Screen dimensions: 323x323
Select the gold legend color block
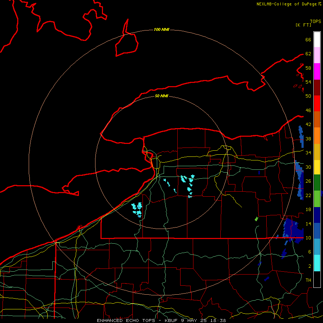click(x=317, y=152)
